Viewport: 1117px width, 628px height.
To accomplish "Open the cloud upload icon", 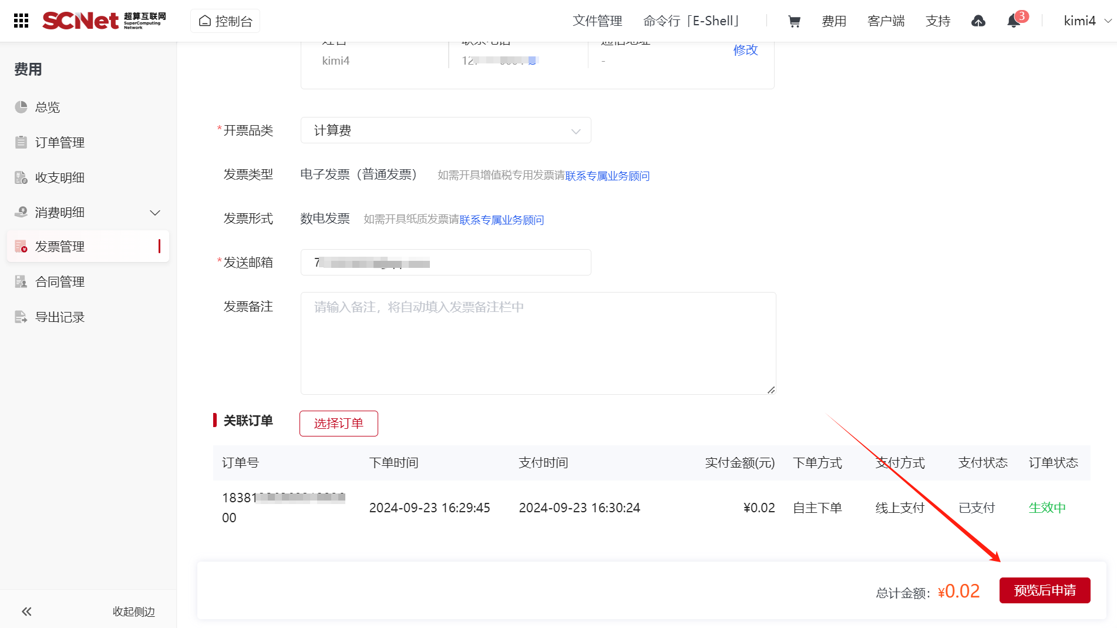I will (978, 21).
